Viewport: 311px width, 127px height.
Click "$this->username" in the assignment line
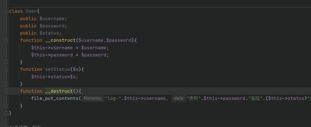point(52,48)
